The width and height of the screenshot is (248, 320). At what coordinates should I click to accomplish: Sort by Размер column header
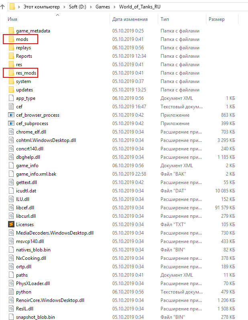click(x=217, y=19)
